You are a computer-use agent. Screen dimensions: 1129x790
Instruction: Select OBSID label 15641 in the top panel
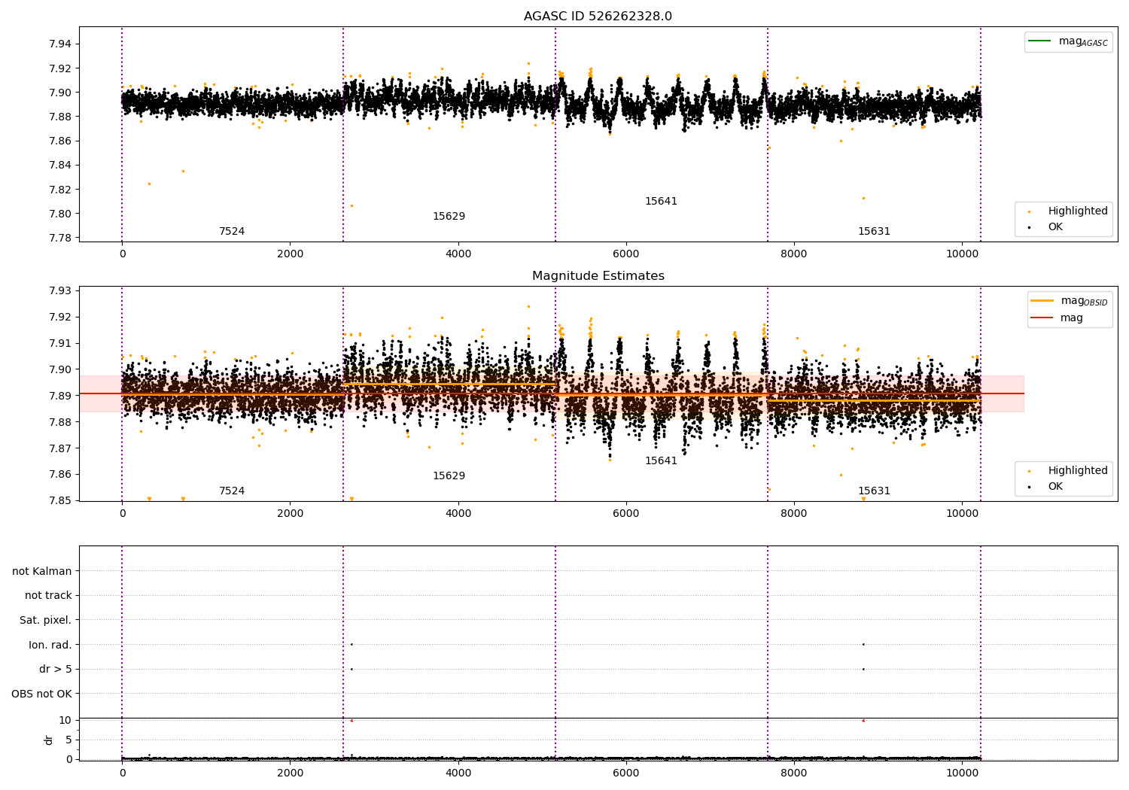[x=661, y=201]
